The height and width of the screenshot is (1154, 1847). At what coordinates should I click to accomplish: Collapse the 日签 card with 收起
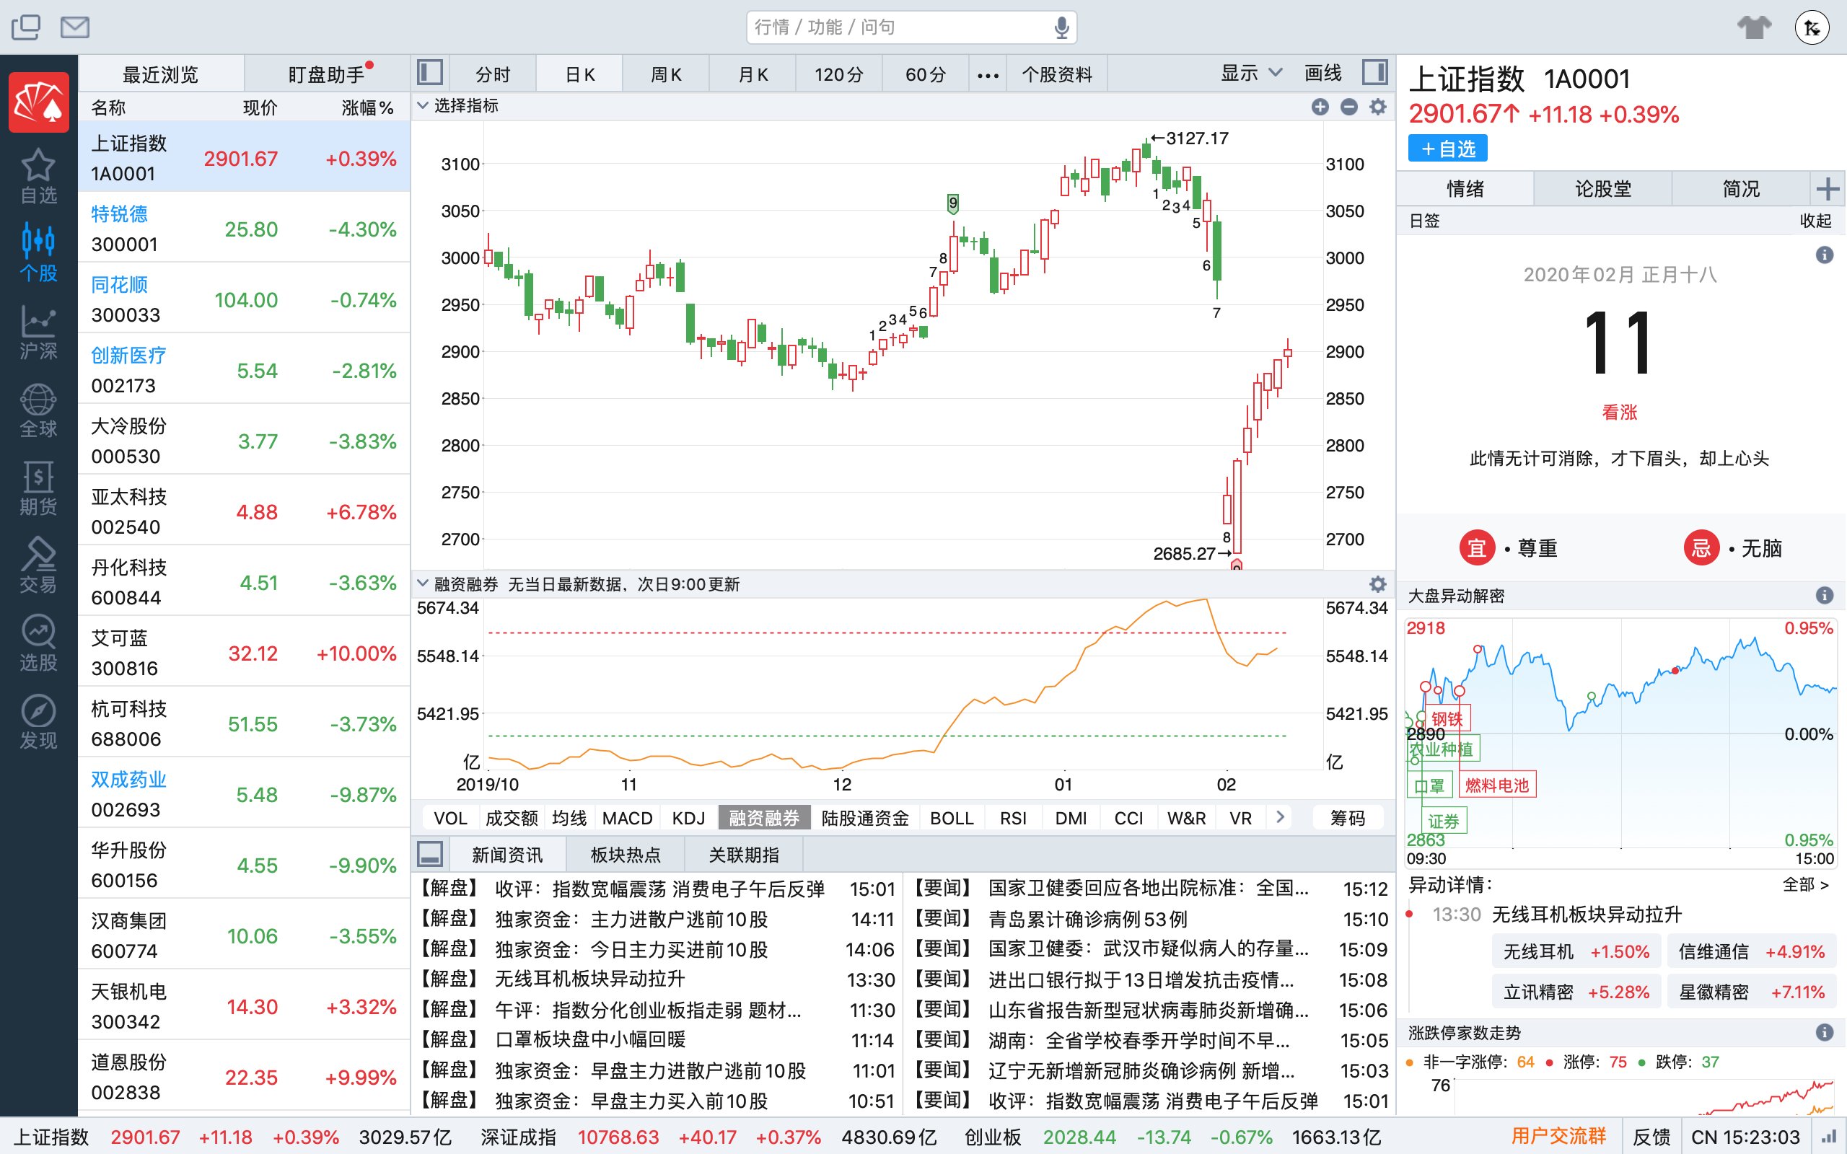[1815, 221]
